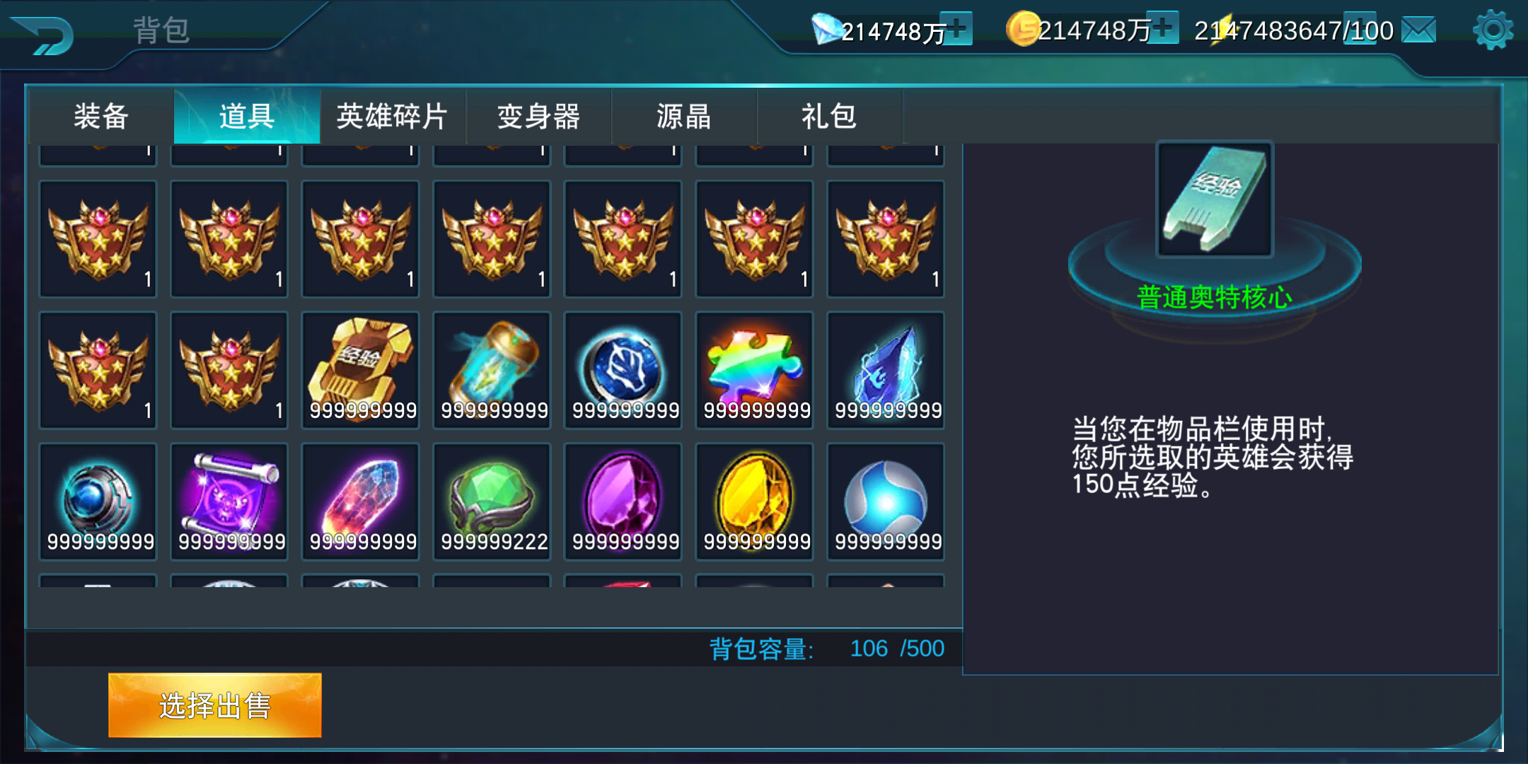Image resolution: width=1528 pixels, height=764 pixels.
Task: Open the mail envelope icon
Action: 1418,30
